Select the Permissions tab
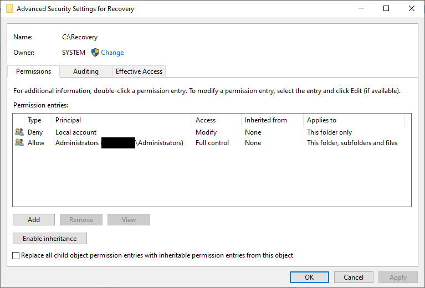This screenshot has width=425, height=288. click(x=33, y=71)
